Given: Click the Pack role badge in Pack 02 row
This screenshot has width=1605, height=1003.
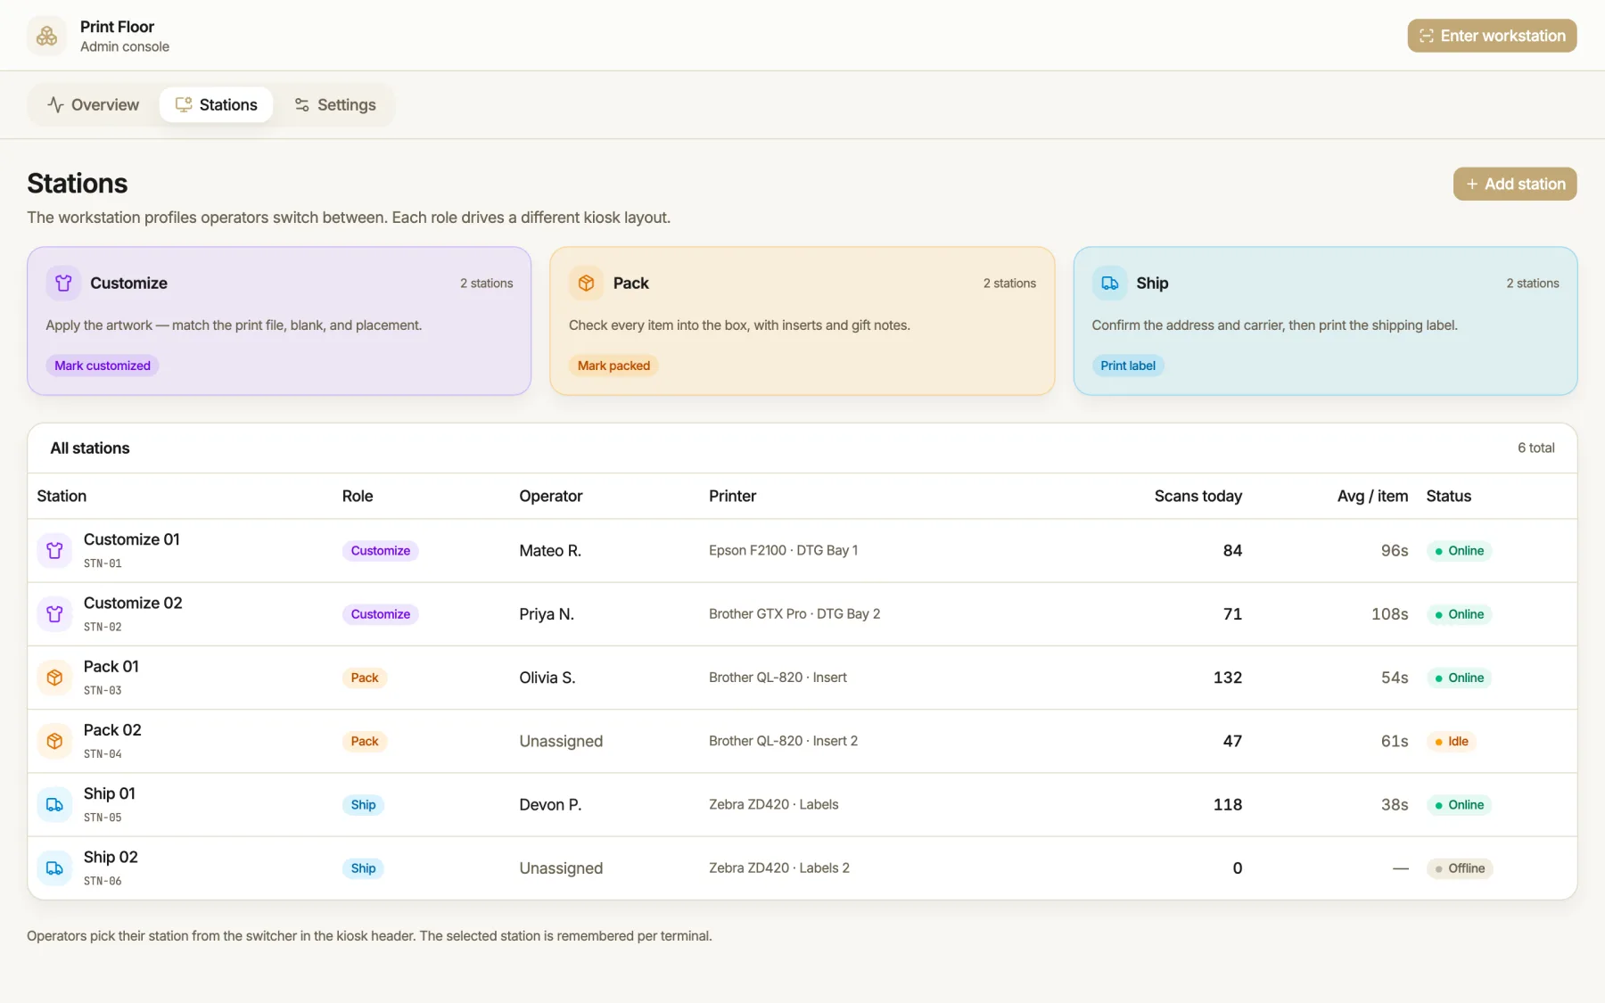Looking at the screenshot, I should tap(365, 741).
